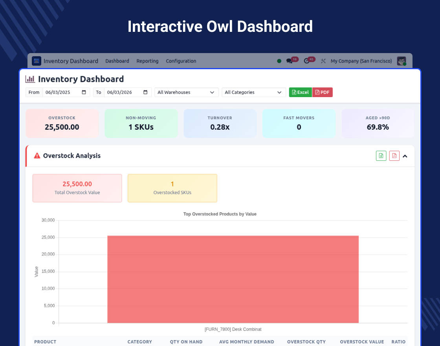Open the user avatar menu

click(401, 61)
